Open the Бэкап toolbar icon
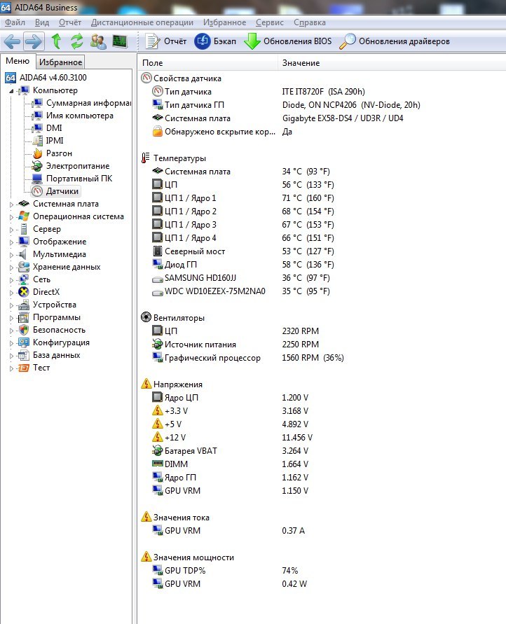506x624 pixels. pyautogui.click(x=202, y=41)
